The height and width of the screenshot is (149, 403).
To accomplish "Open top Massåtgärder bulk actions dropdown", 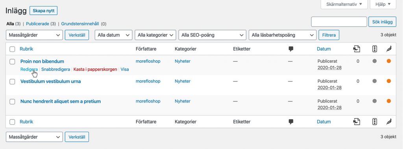I will (34, 35).
